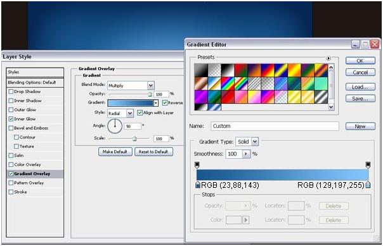This screenshot has height=246, width=383.
Task: Enable the Drop Shadow style
Action: click(11, 92)
